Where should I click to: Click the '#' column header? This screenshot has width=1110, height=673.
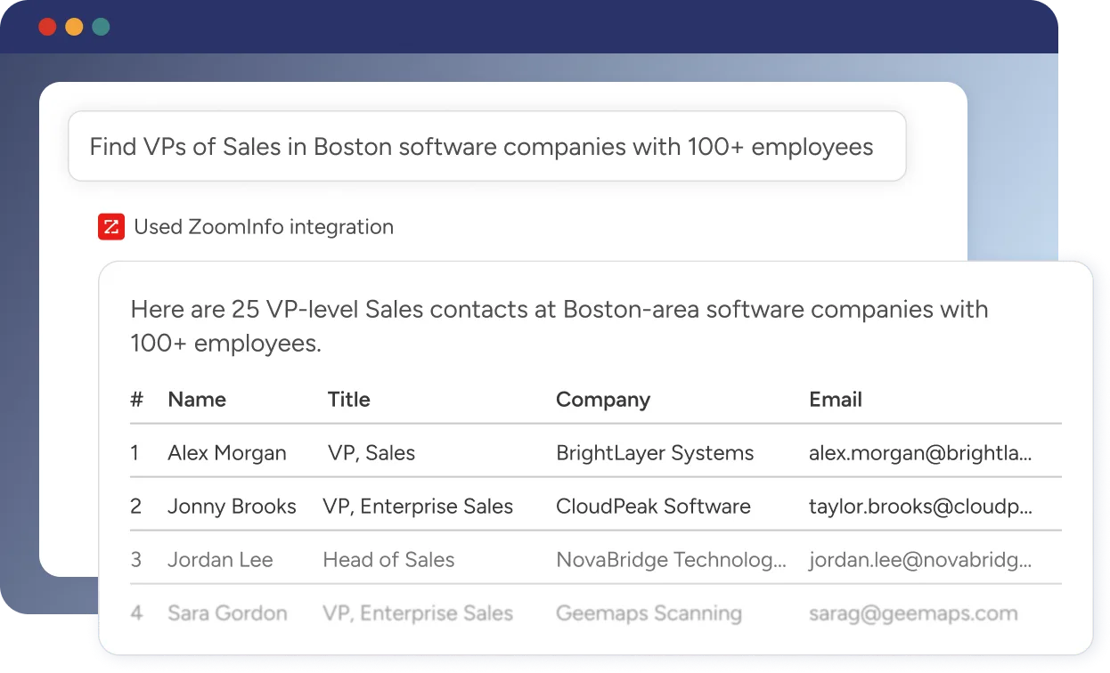(136, 400)
